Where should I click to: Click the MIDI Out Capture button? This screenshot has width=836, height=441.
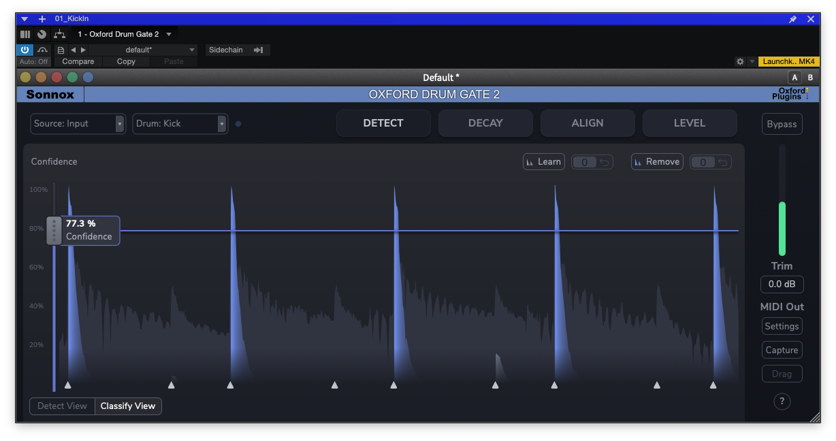pos(782,350)
